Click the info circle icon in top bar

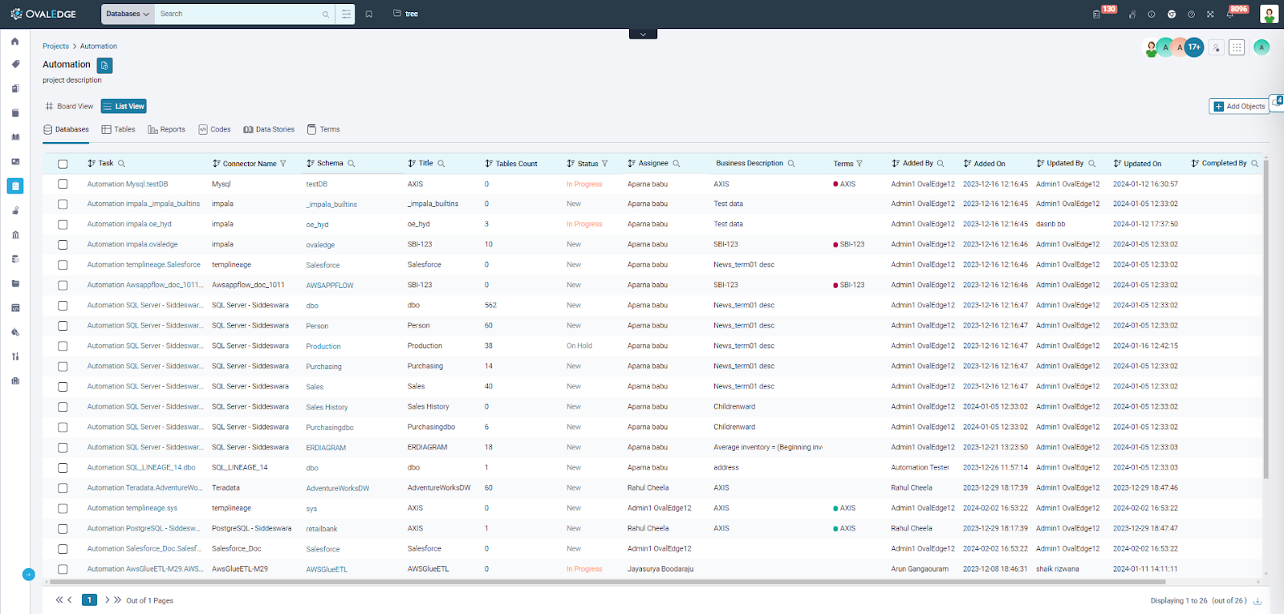pyautogui.click(x=1152, y=14)
